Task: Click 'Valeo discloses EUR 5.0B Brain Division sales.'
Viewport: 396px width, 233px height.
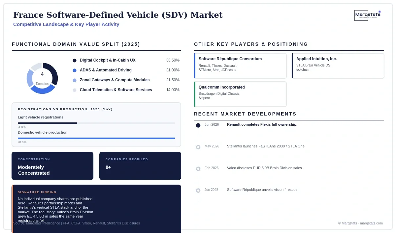Action: [x=265, y=168]
